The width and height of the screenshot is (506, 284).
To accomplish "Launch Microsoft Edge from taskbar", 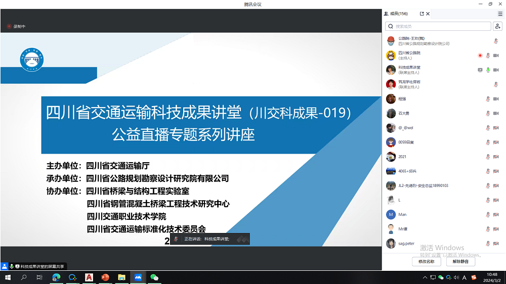I will pos(56,277).
